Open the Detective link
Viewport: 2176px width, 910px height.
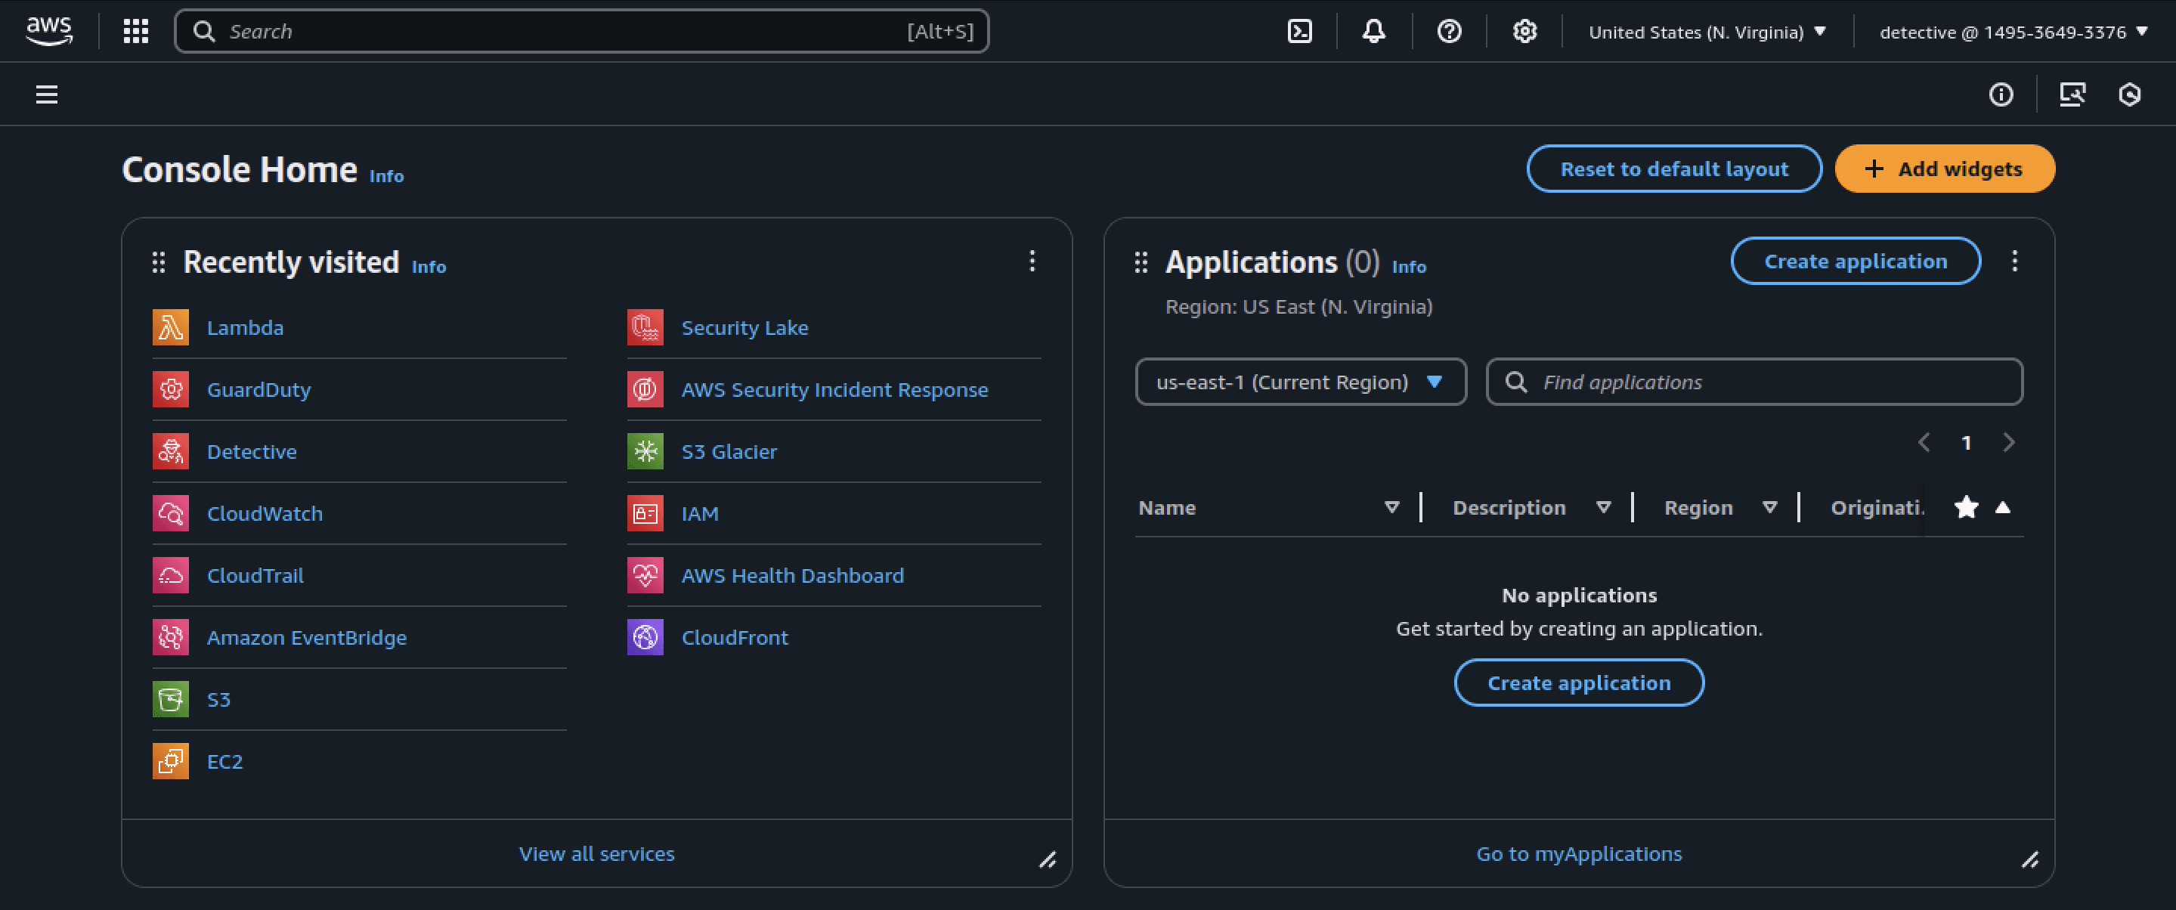tap(252, 452)
